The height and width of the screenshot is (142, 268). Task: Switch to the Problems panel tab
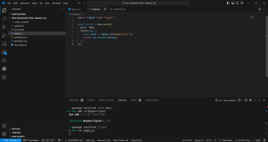[x=76, y=100]
